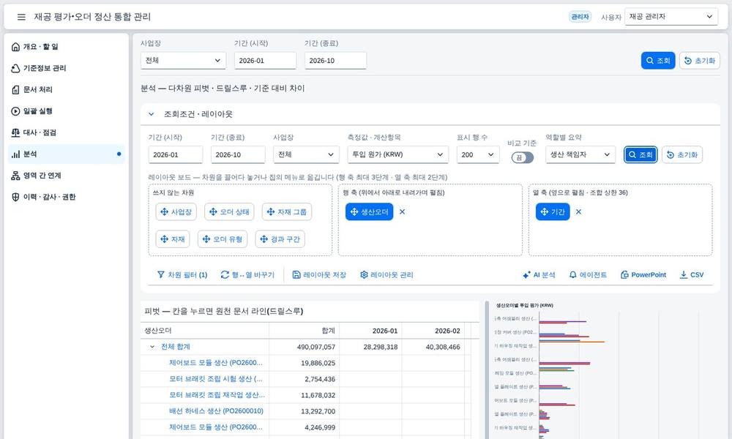Export to PowerPoint

tap(643, 275)
